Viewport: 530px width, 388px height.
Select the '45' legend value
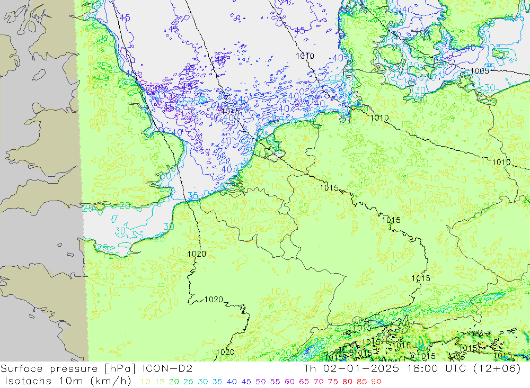[246, 382]
